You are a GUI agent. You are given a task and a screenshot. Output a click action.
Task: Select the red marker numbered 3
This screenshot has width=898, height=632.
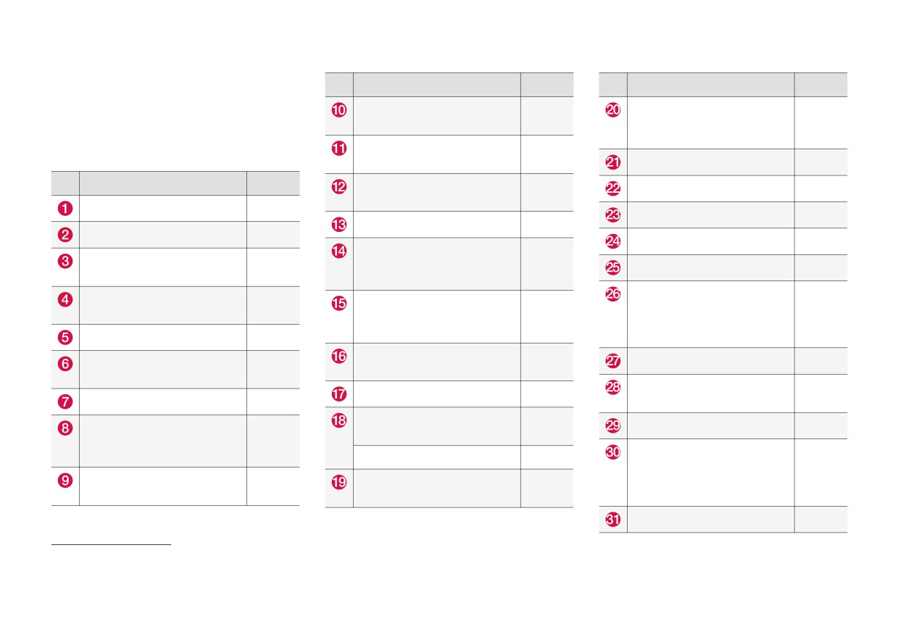click(x=65, y=261)
